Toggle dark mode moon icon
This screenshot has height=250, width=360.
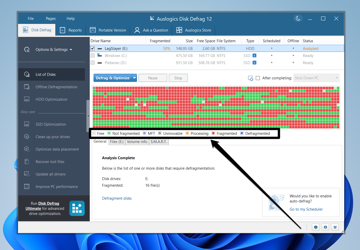pyautogui.click(x=298, y=18)
